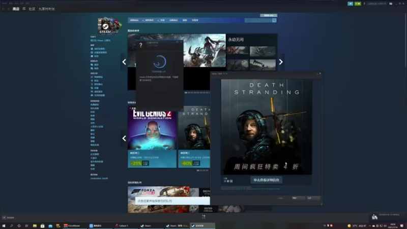Show previous featured game with left arrow
This screenshot has width=407, height=229.
click(x=124, y=62)
